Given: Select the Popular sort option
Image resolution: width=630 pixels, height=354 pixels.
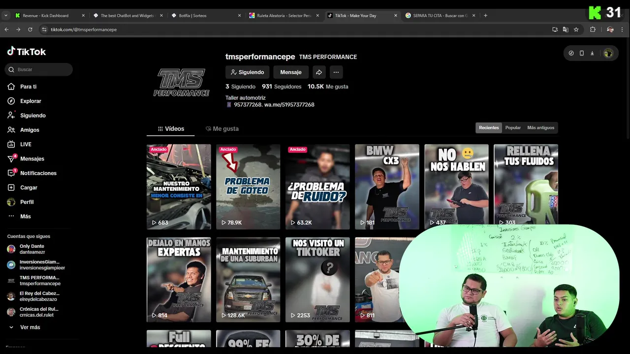Looking at the screenshot, I should [513, 128].
